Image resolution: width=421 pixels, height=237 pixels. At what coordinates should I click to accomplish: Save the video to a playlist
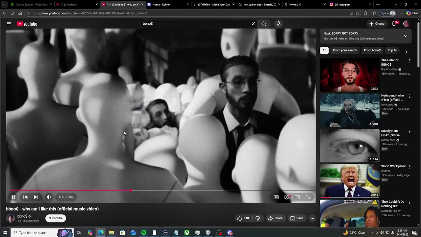tap(296, 218)
